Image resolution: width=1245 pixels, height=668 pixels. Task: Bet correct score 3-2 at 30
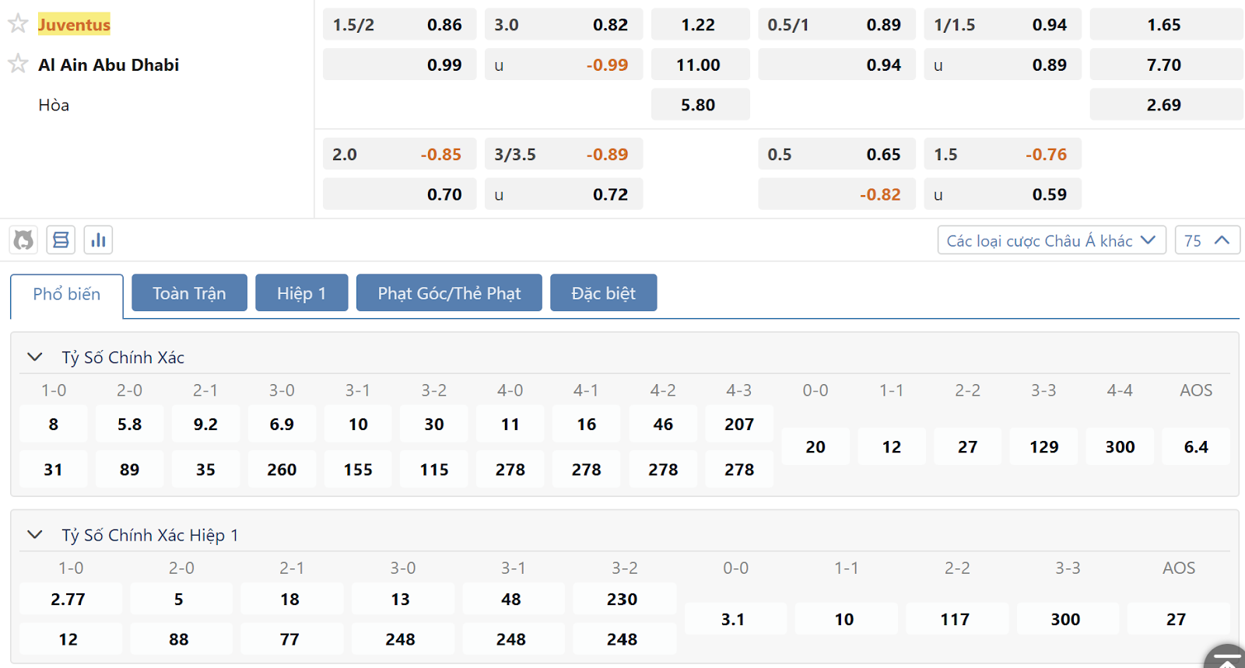pos(434,425)
